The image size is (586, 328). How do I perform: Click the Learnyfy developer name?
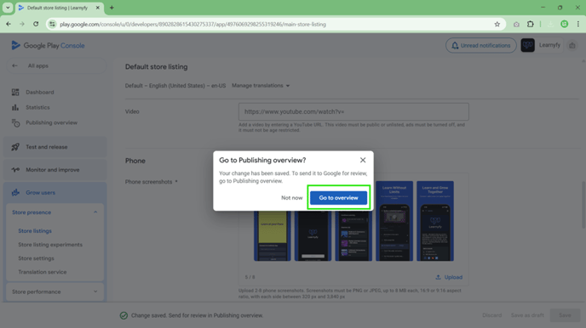coord(549,45)
